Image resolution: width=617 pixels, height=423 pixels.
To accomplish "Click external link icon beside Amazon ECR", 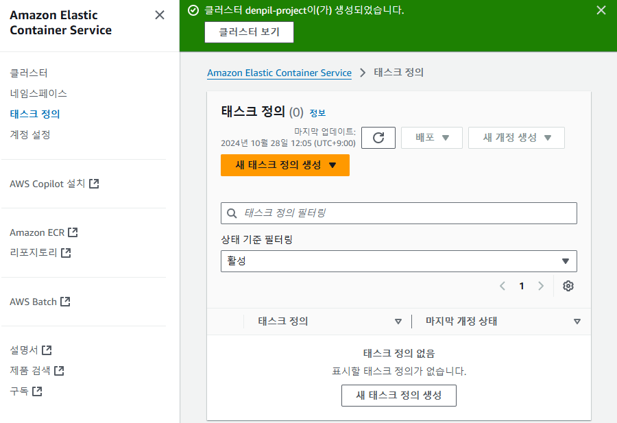I will [x=73, y=232].
